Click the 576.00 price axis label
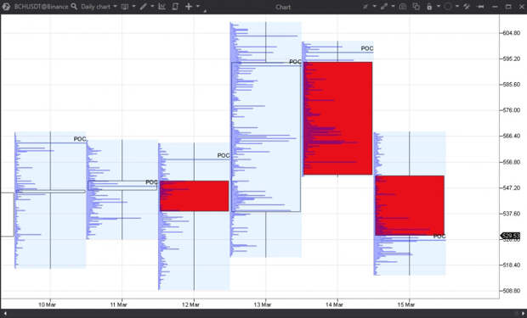Image resolution: width=527 pixels, height=318 pixels. [512, 110]
